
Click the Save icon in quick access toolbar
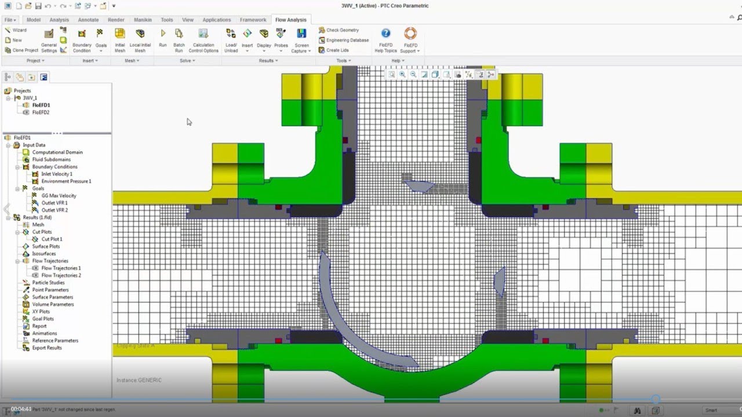(38, 6)
